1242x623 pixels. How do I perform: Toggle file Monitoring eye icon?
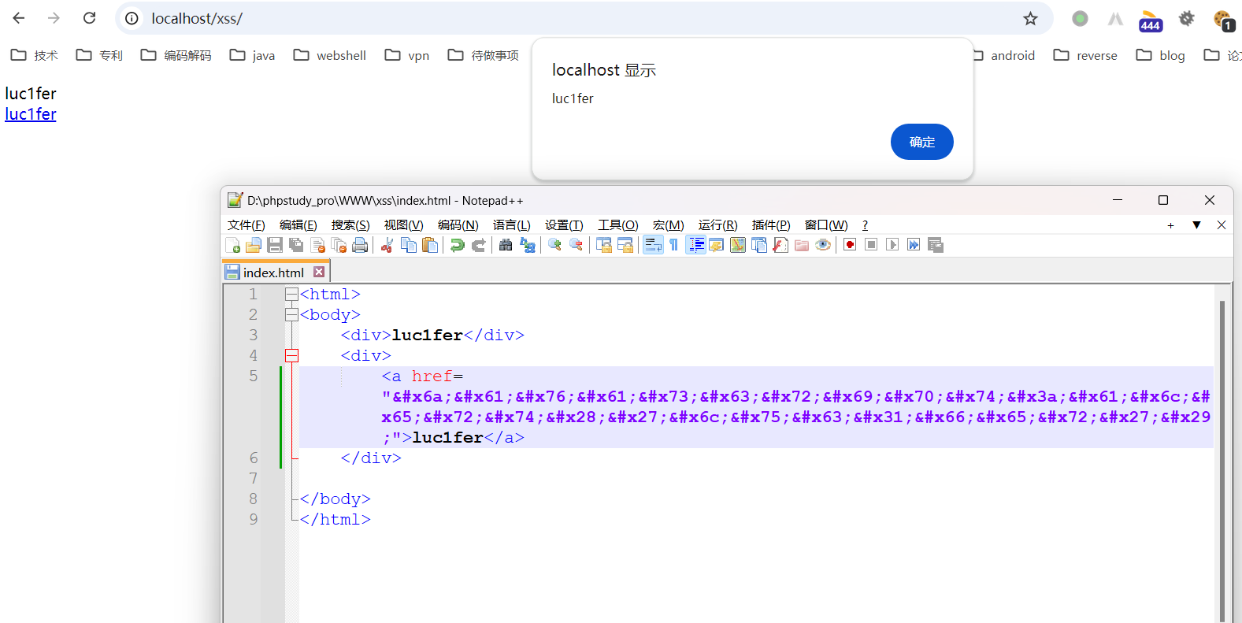(x=823, y=245)
